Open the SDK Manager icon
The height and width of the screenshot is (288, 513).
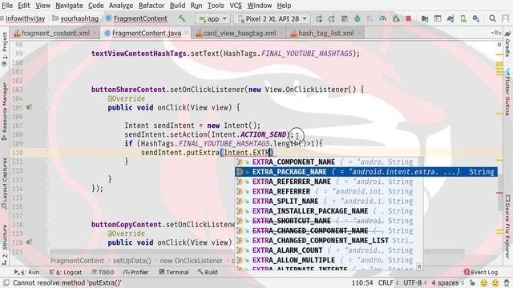pyautogui.click(x=476, y=19)
